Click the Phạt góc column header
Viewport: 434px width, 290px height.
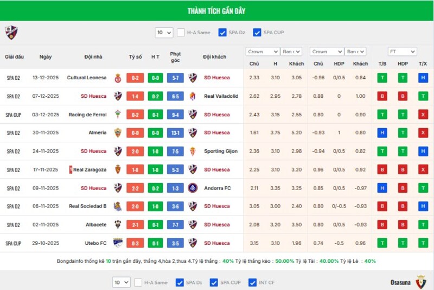click(175, 56)
